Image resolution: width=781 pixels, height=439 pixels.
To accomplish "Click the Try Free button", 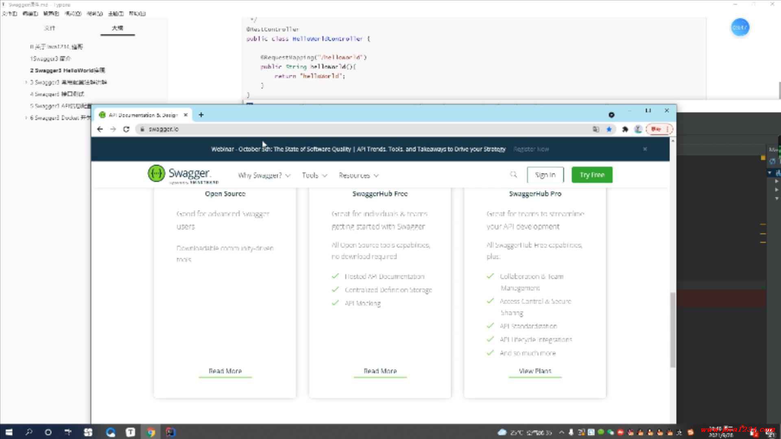I will click(592, 175).
